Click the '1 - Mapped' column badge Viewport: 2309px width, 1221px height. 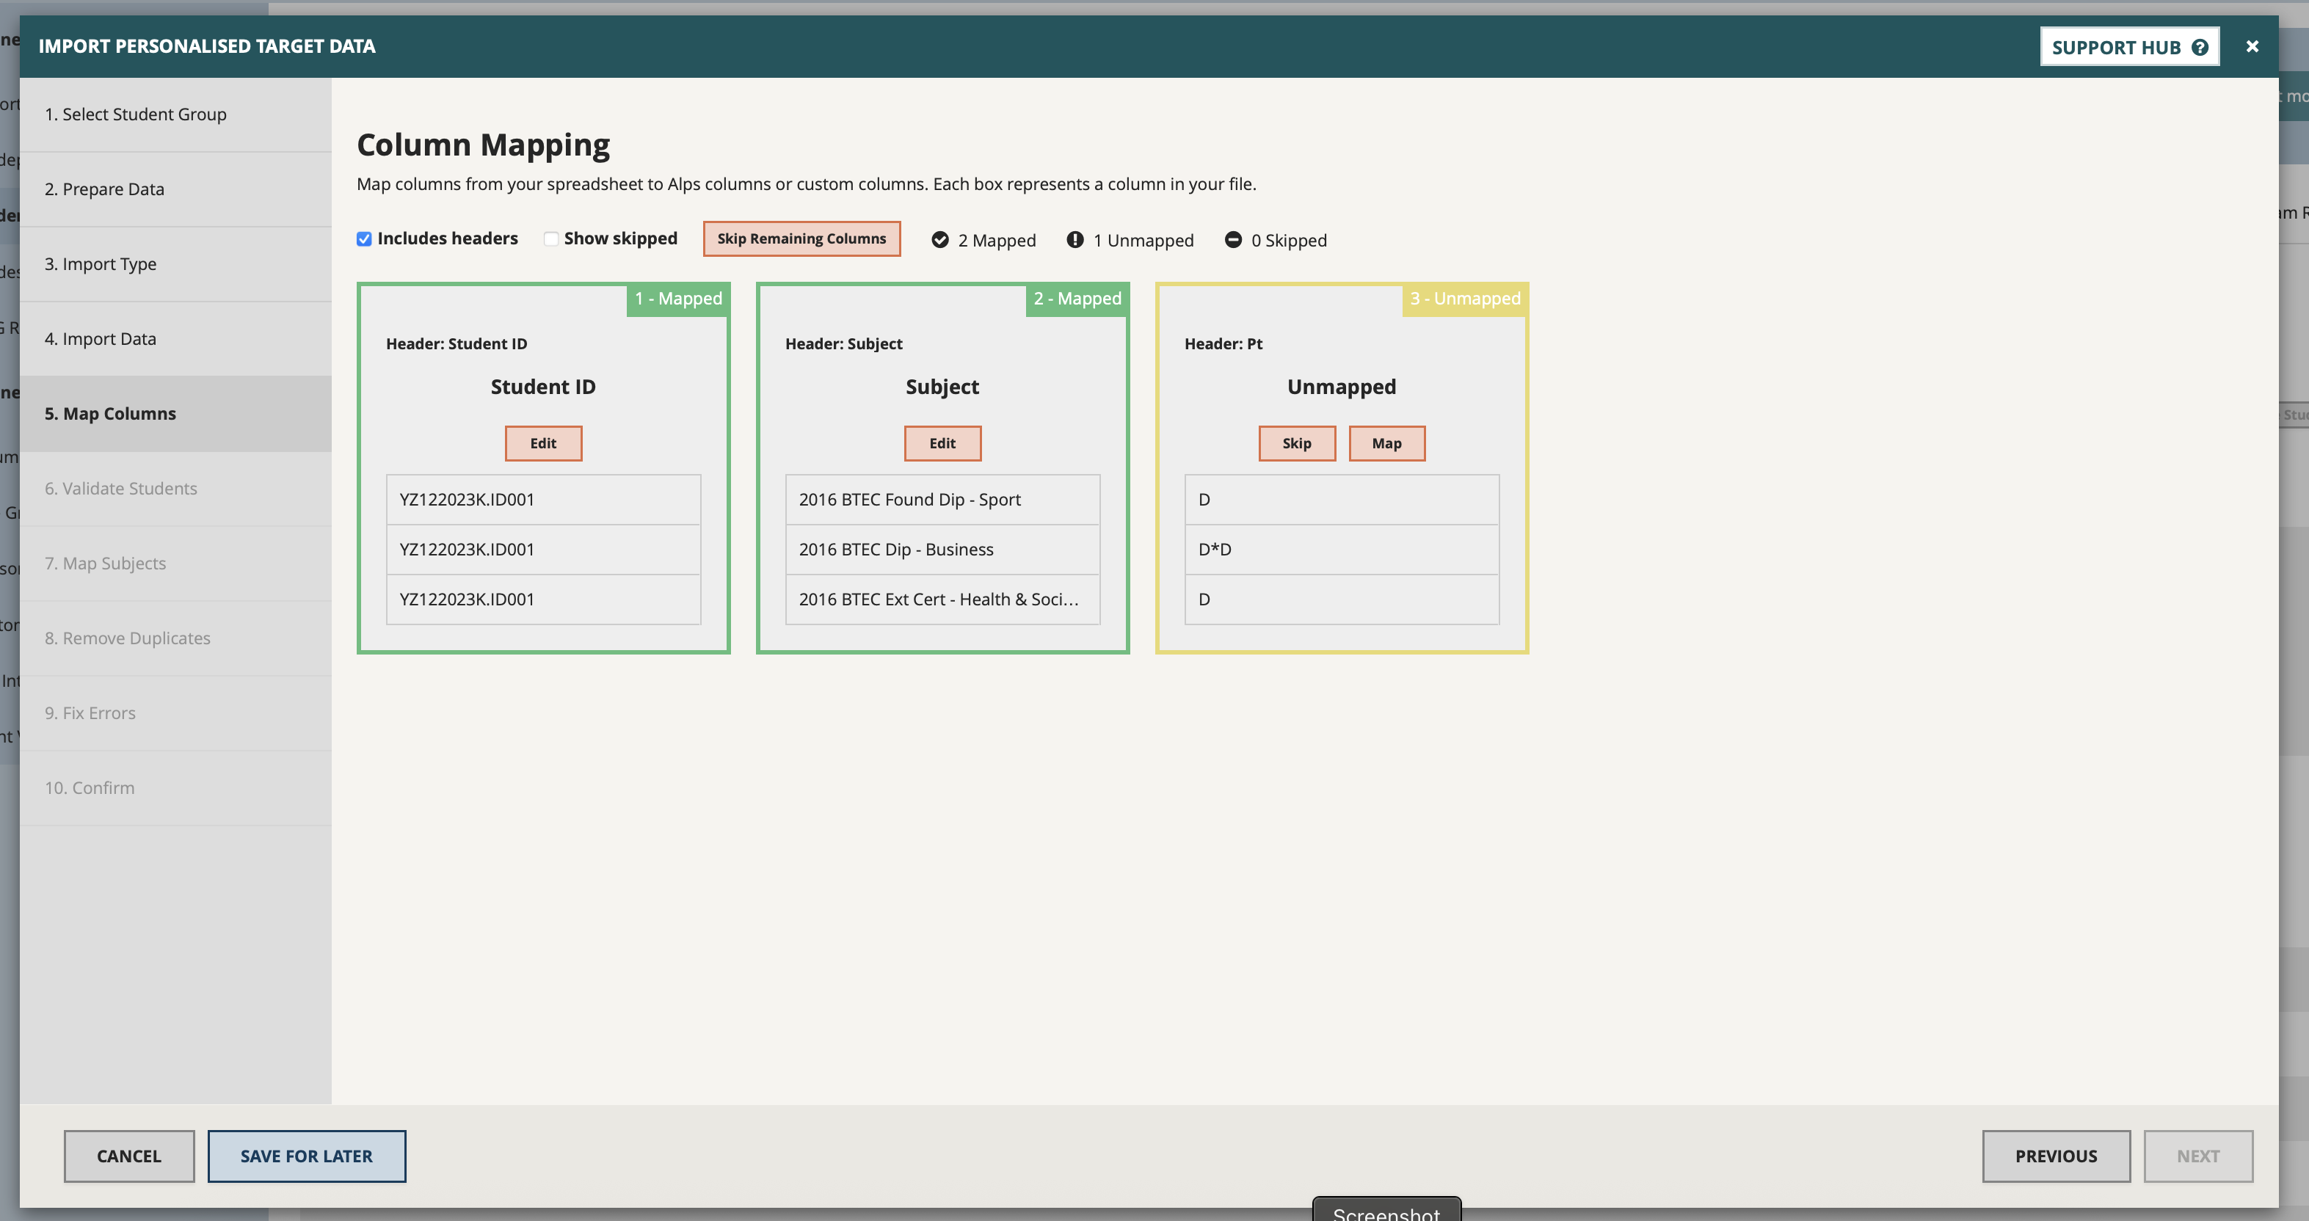[x=679, y=299]
